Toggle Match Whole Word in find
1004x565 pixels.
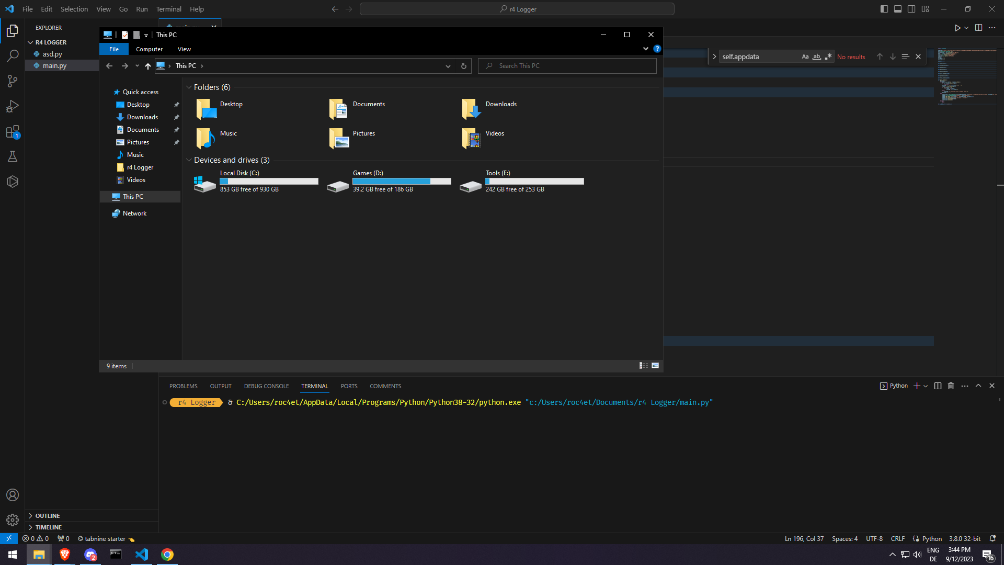816,56
